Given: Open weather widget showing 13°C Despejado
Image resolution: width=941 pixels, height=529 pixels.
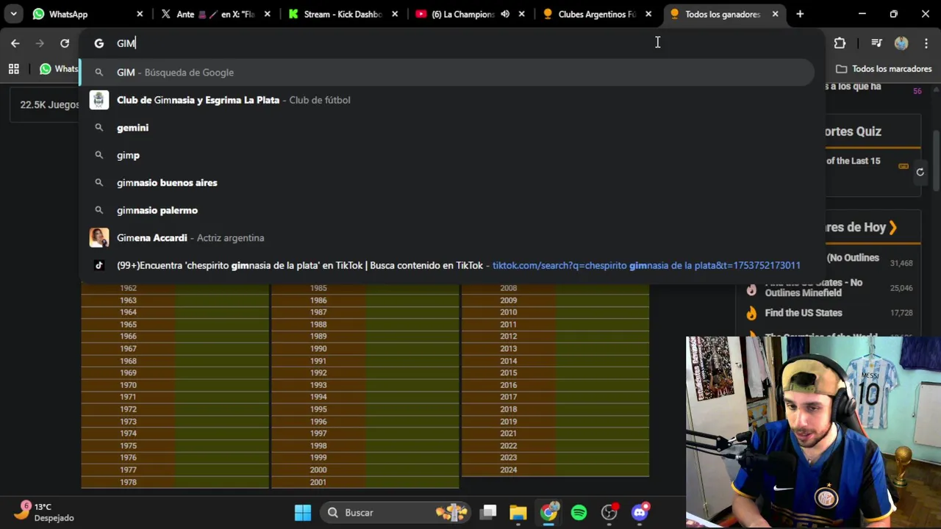Looking at the screenshot, I should point(46,512).
